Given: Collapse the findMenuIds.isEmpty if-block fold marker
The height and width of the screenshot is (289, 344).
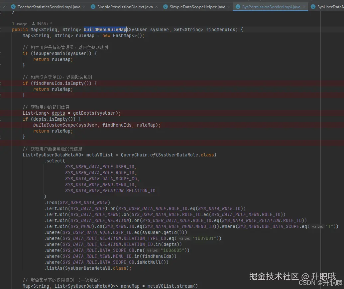Looking at the screenshot, I should (x=1, y=84).
